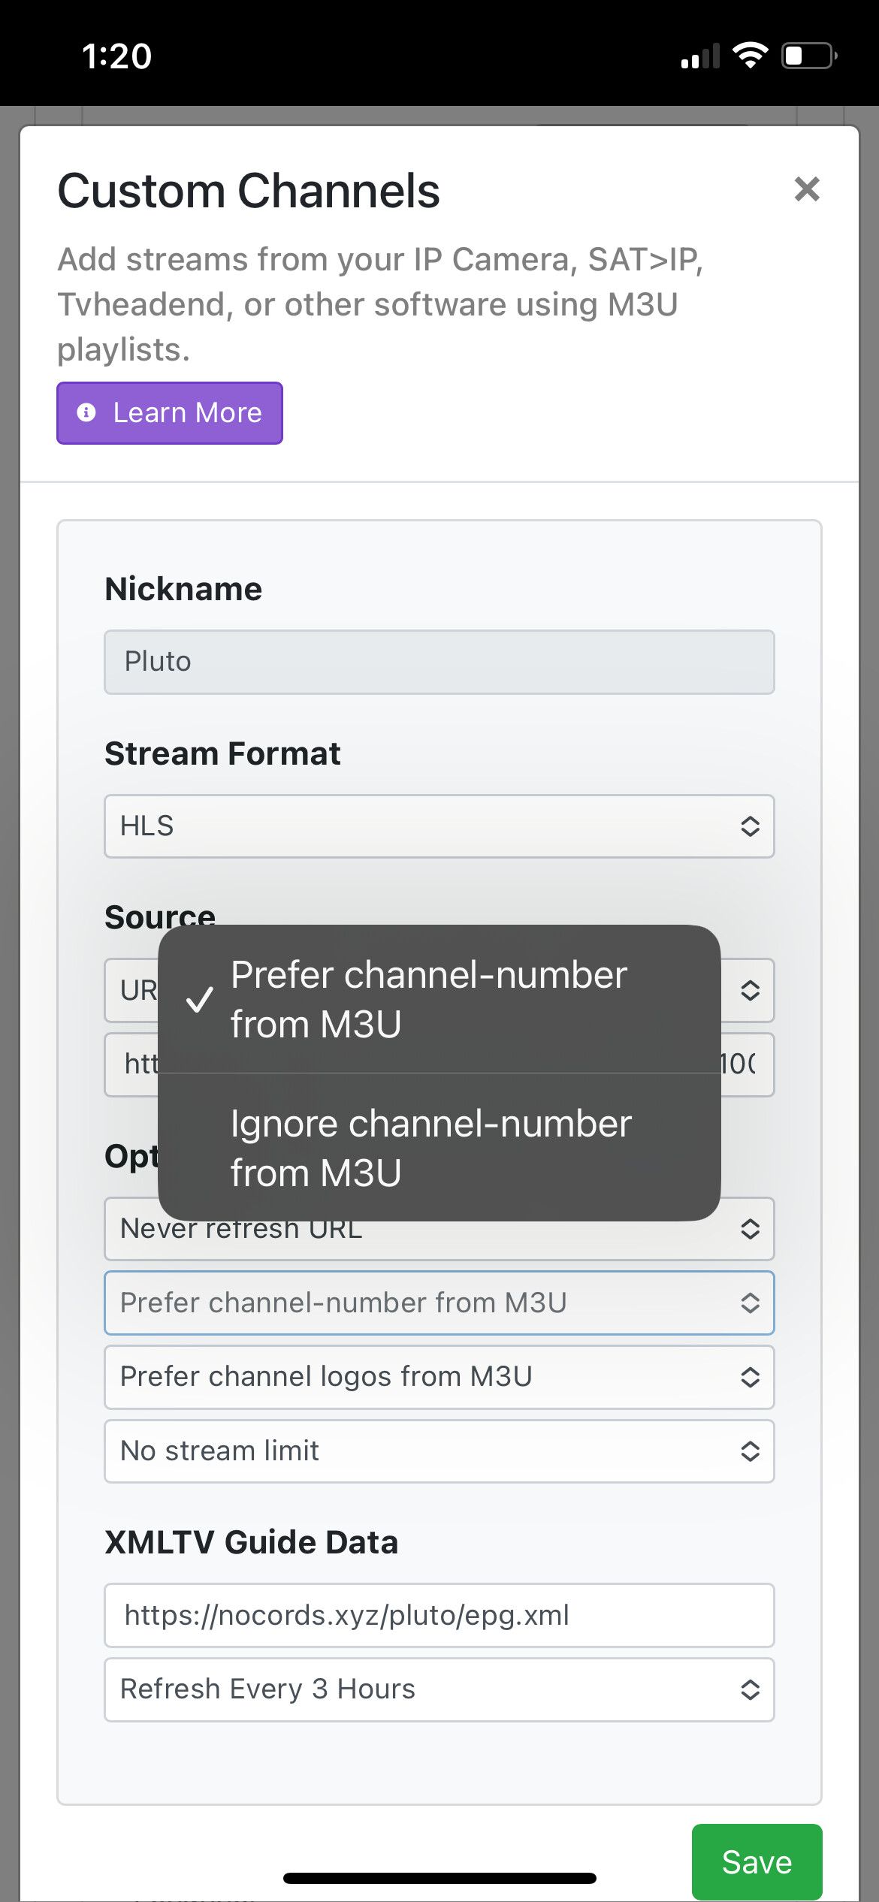Screen dimensions: 879x1902
Task: Close the Custom Channels dialog
Action: pos(807,189)
